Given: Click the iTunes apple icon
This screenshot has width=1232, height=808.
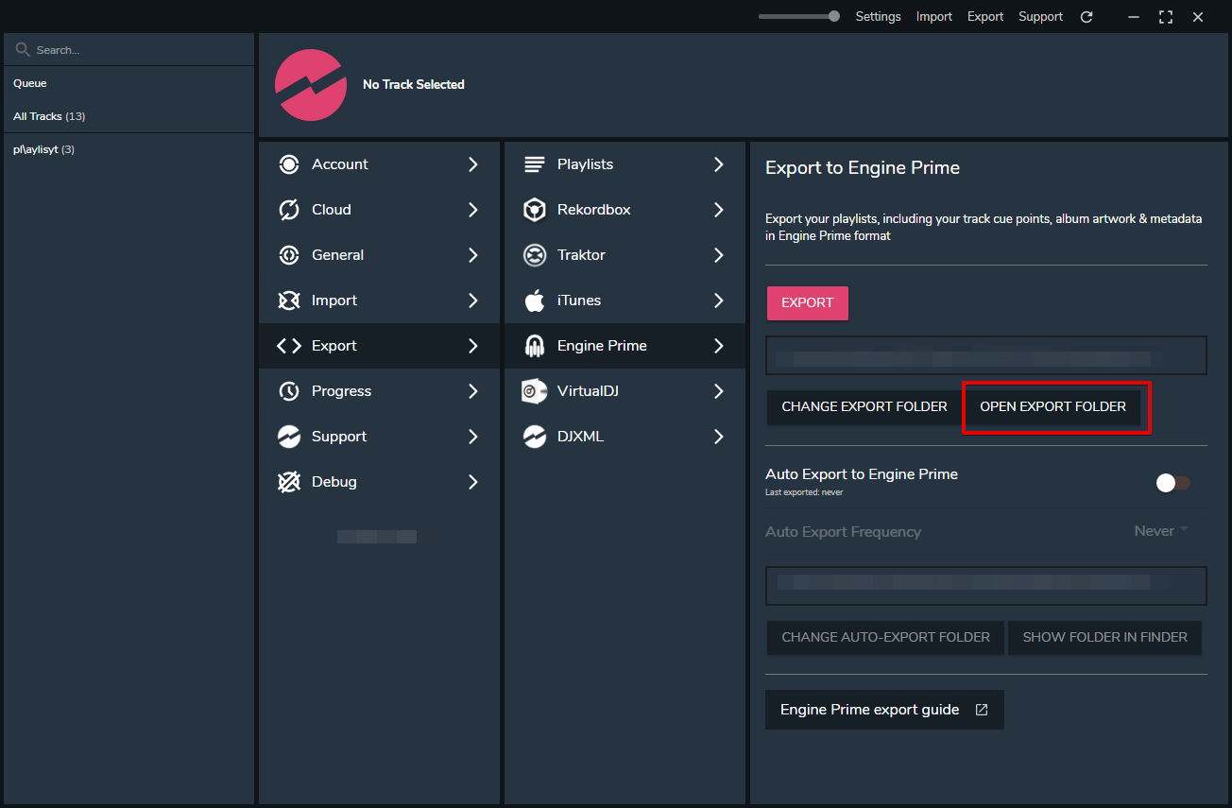Looking at the screenshot, I should click(x=535, y=301).
